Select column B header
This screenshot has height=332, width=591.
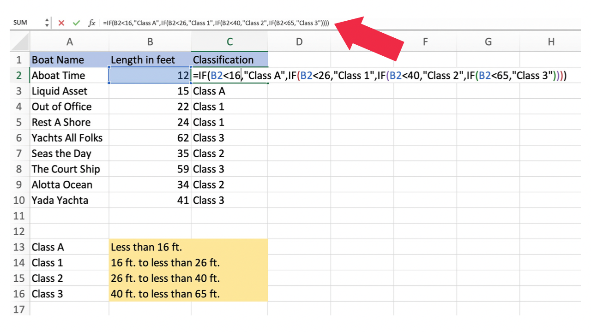coord(150,41)
